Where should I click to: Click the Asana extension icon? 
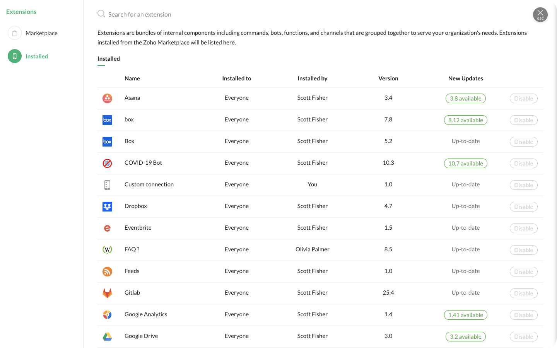click(107, 98)
